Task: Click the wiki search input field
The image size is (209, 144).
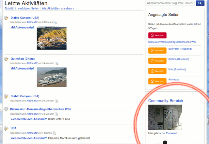Action: pos(170,3)
